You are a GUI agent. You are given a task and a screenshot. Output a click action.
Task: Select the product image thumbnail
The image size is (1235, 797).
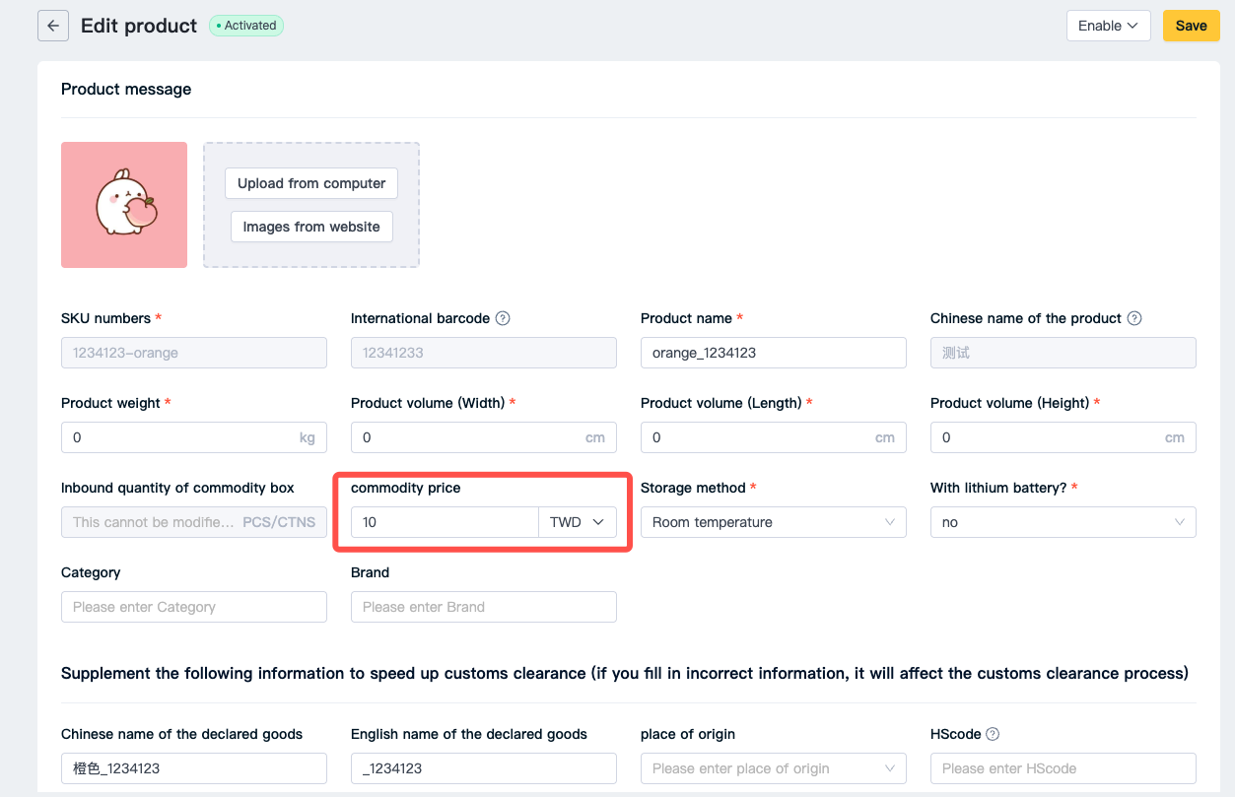pos(124,205)
